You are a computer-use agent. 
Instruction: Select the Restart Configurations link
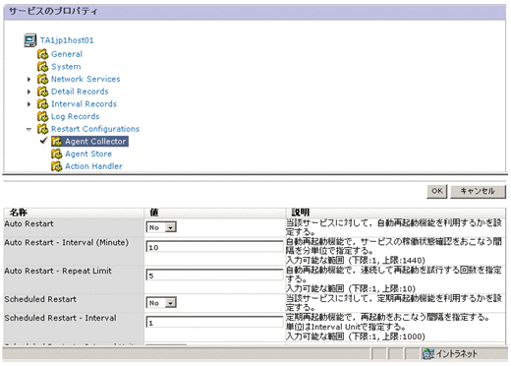click(95, 129)
